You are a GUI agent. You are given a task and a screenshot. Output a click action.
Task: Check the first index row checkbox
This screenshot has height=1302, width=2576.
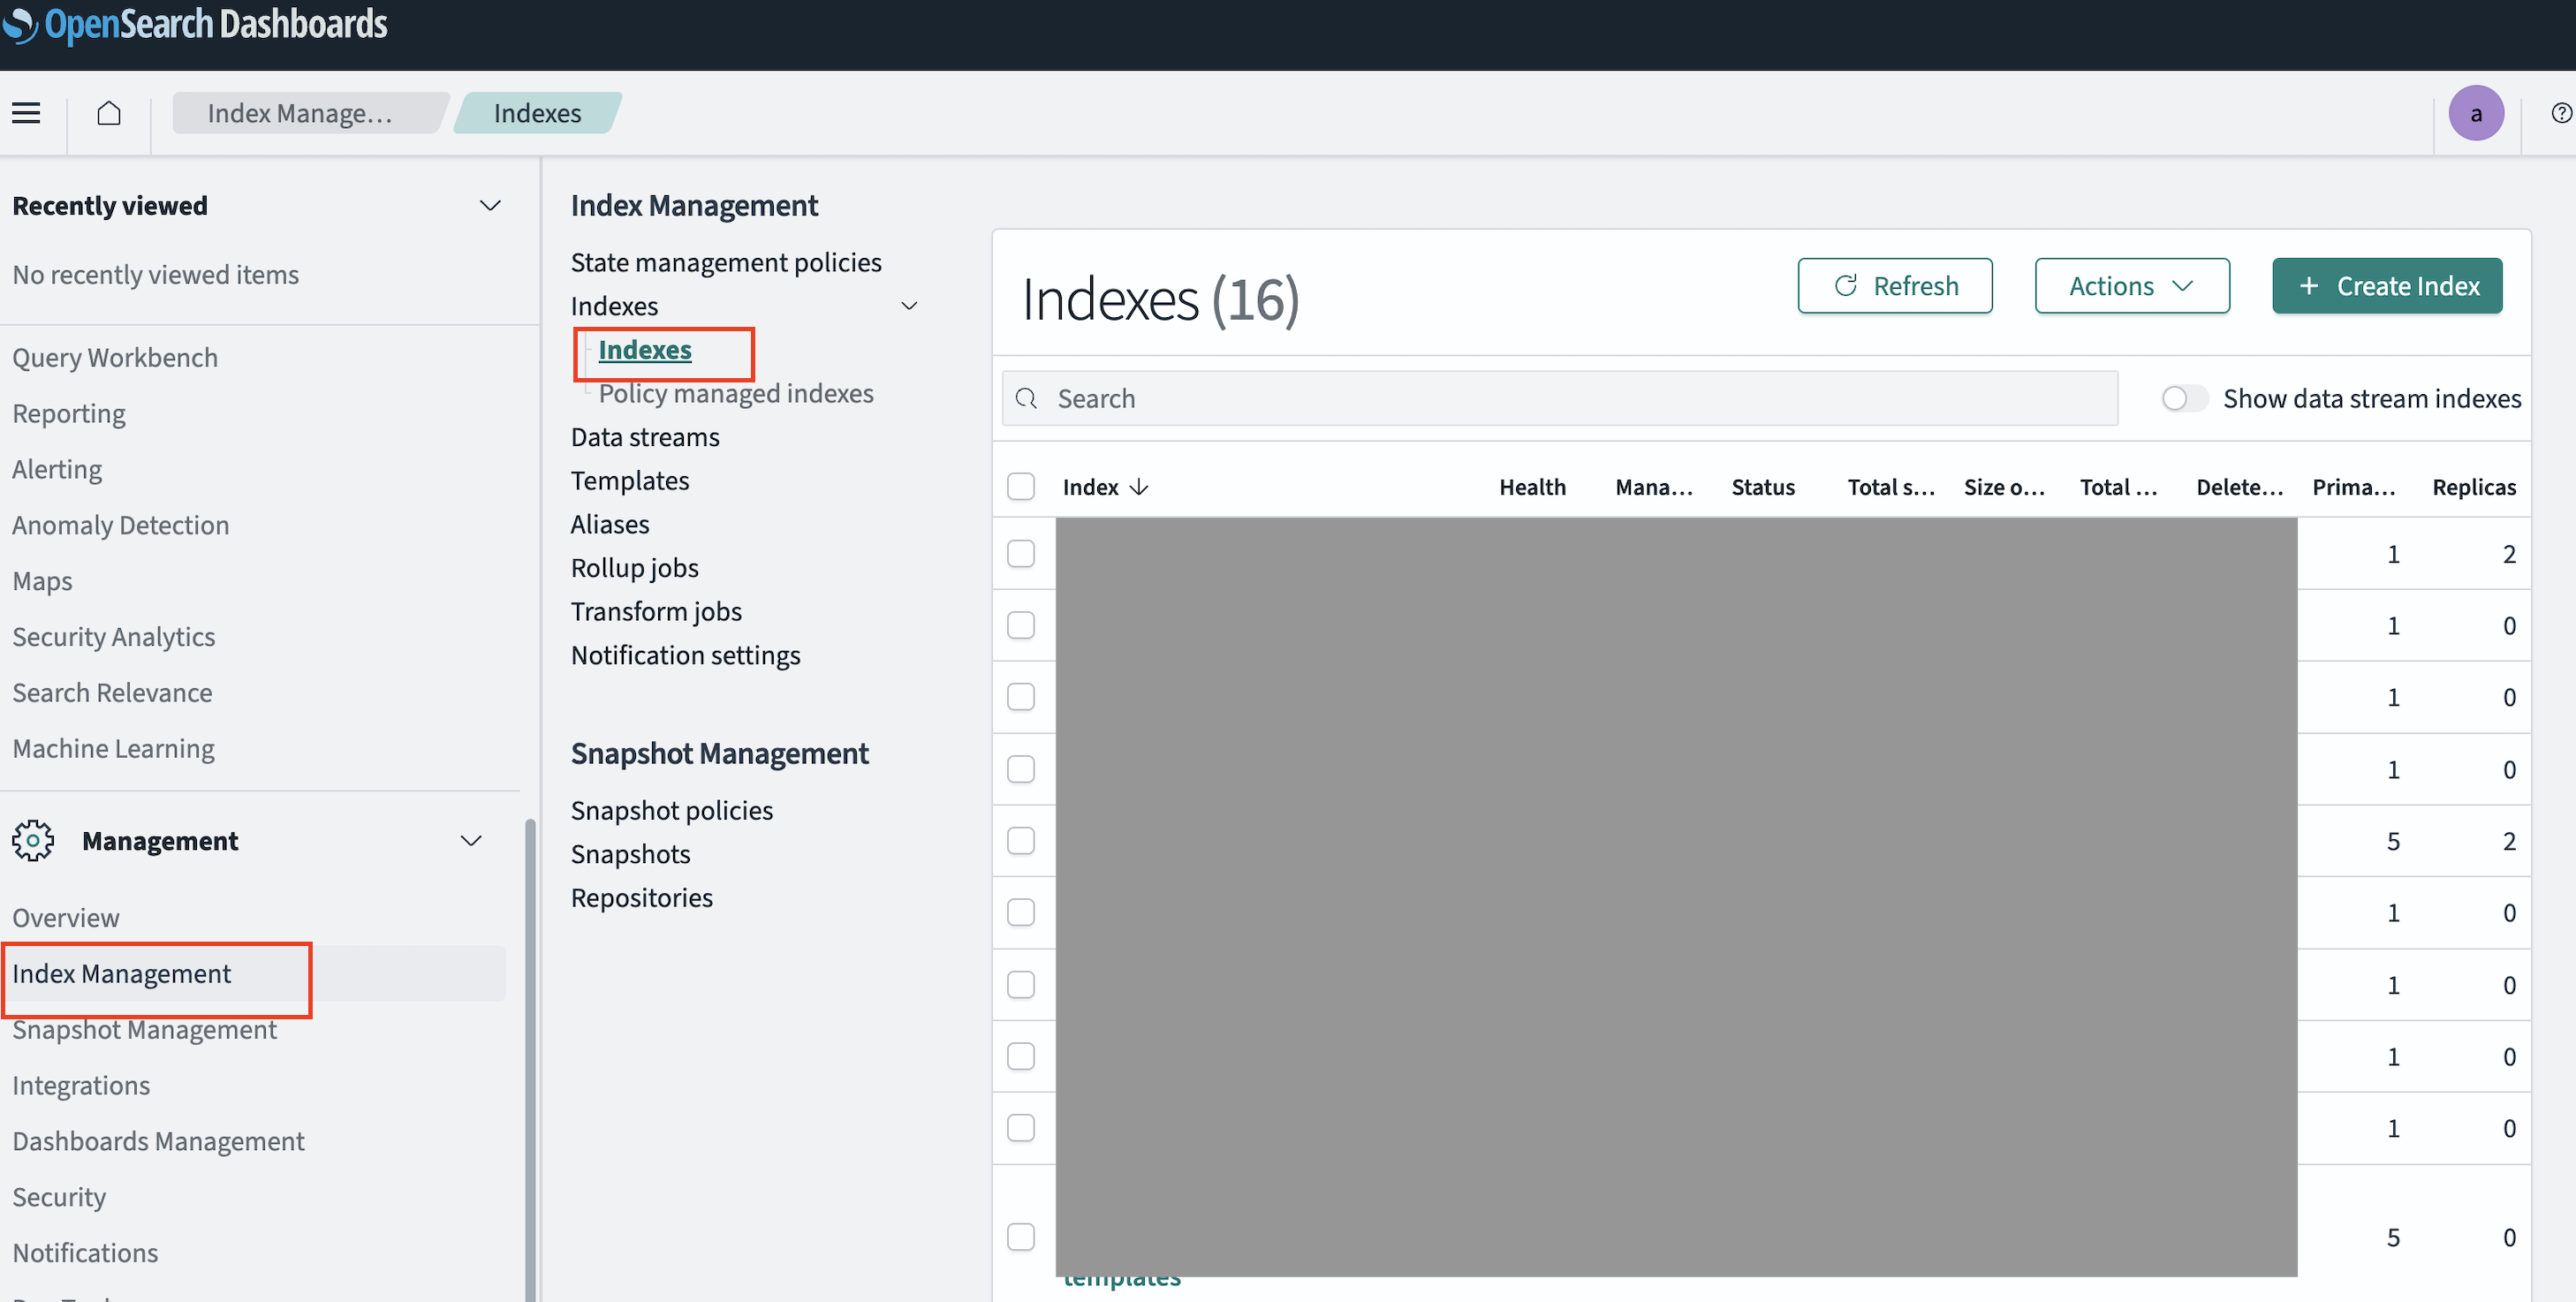click(1020, 554)
